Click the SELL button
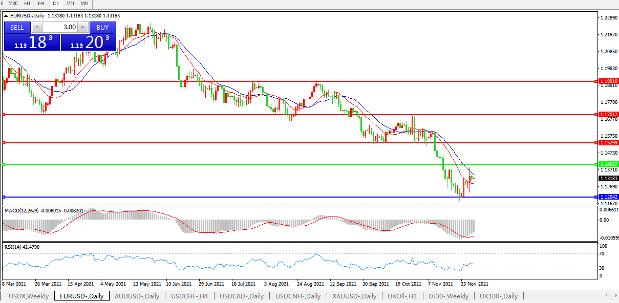619x303 pixels. tap(17, 27)
